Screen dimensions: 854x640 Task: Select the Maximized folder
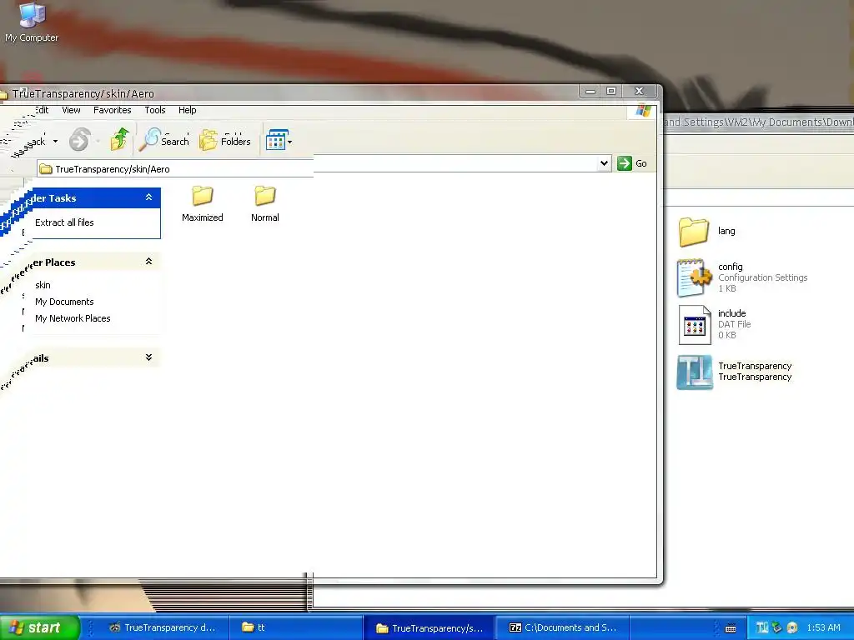[x=203, y=203]
